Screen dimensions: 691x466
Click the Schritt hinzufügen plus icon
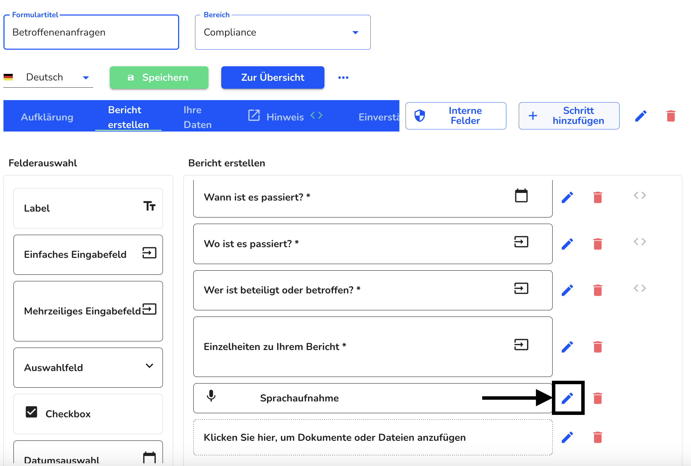pyautogui.click(x=533, y=116)
